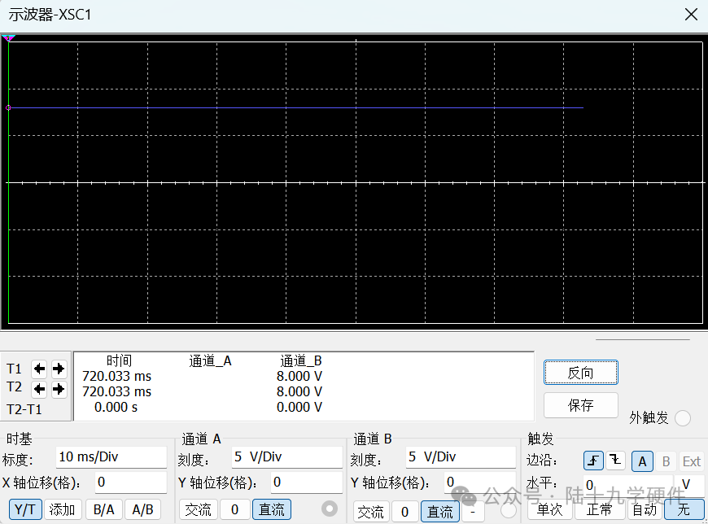Click T2-T1 channel B value 0.000 V
708x524 pixels.
pyautogui.click(x=299, y=408)
